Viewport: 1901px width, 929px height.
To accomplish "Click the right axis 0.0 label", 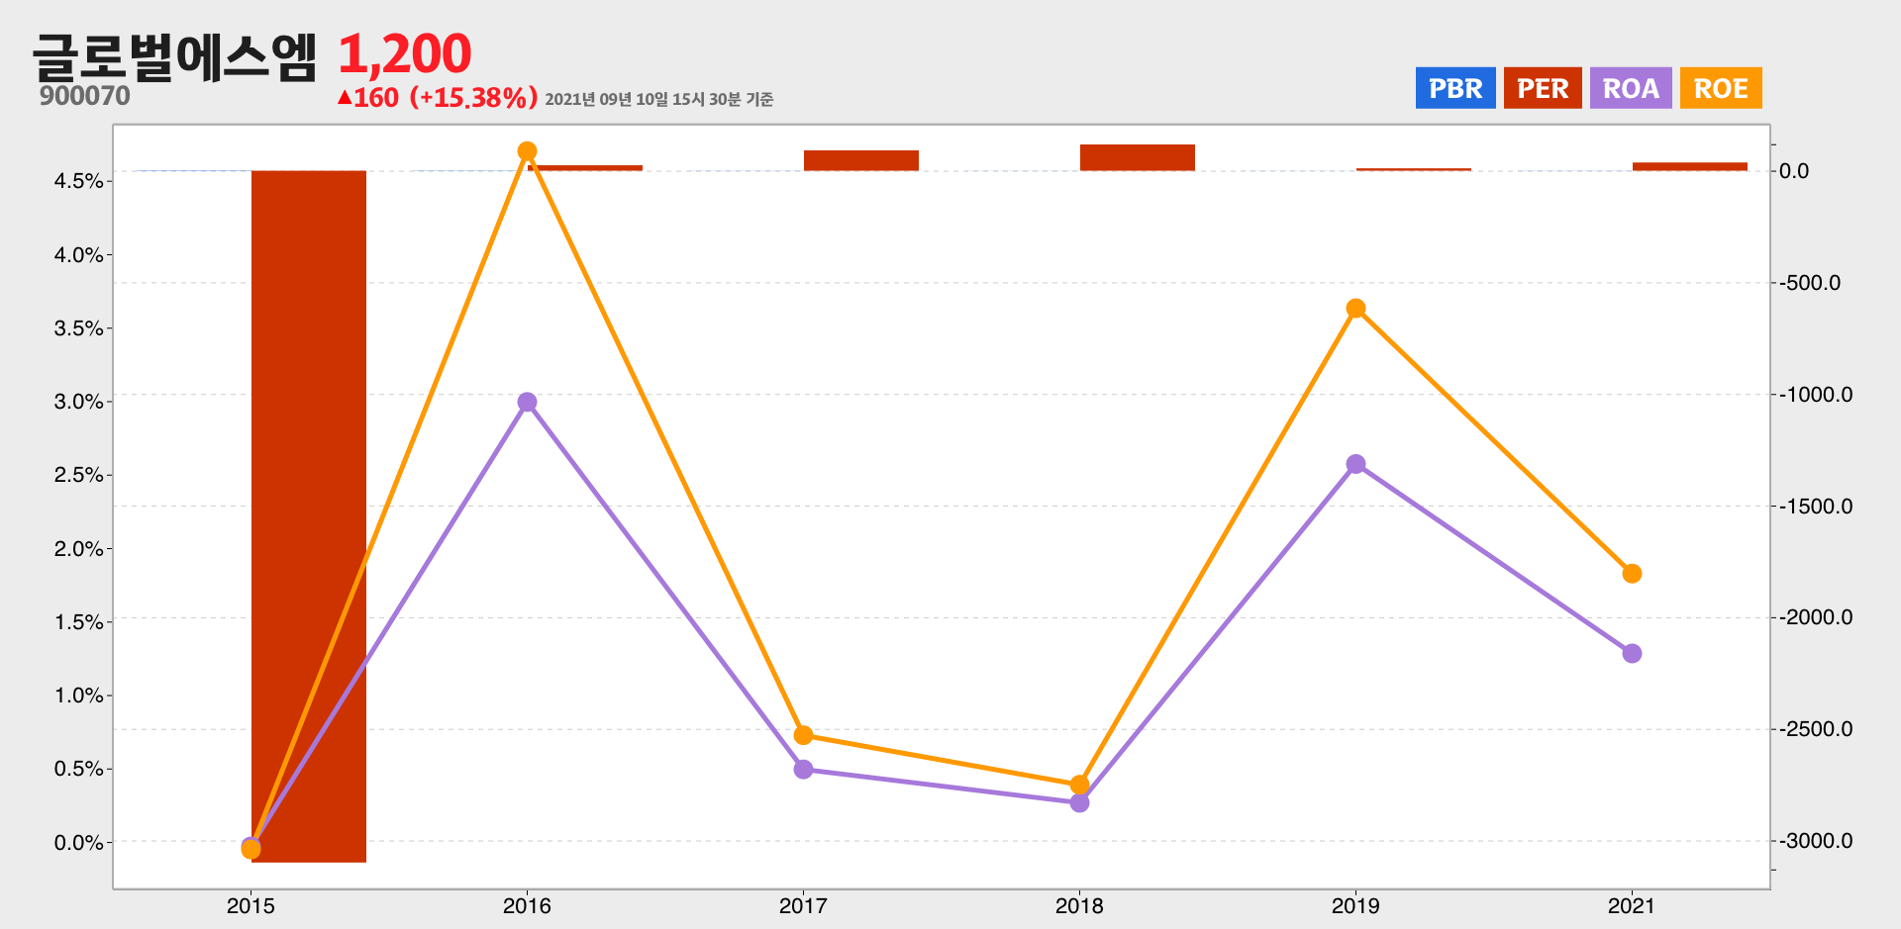I will click(x=1794, y=171).
